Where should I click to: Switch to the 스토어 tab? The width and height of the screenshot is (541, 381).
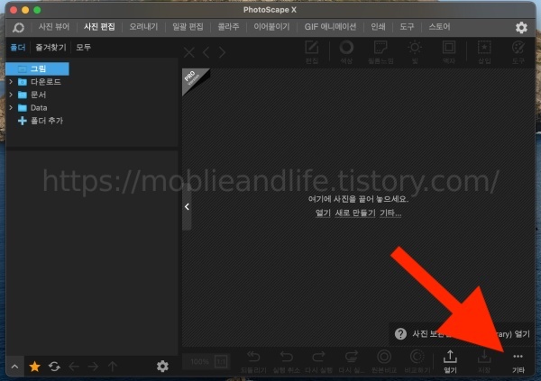pos(439,27)
